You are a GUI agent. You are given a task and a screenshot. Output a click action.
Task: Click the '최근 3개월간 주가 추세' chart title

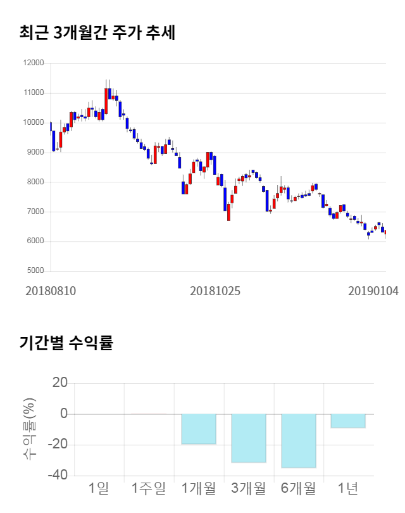tap(97, 33)
